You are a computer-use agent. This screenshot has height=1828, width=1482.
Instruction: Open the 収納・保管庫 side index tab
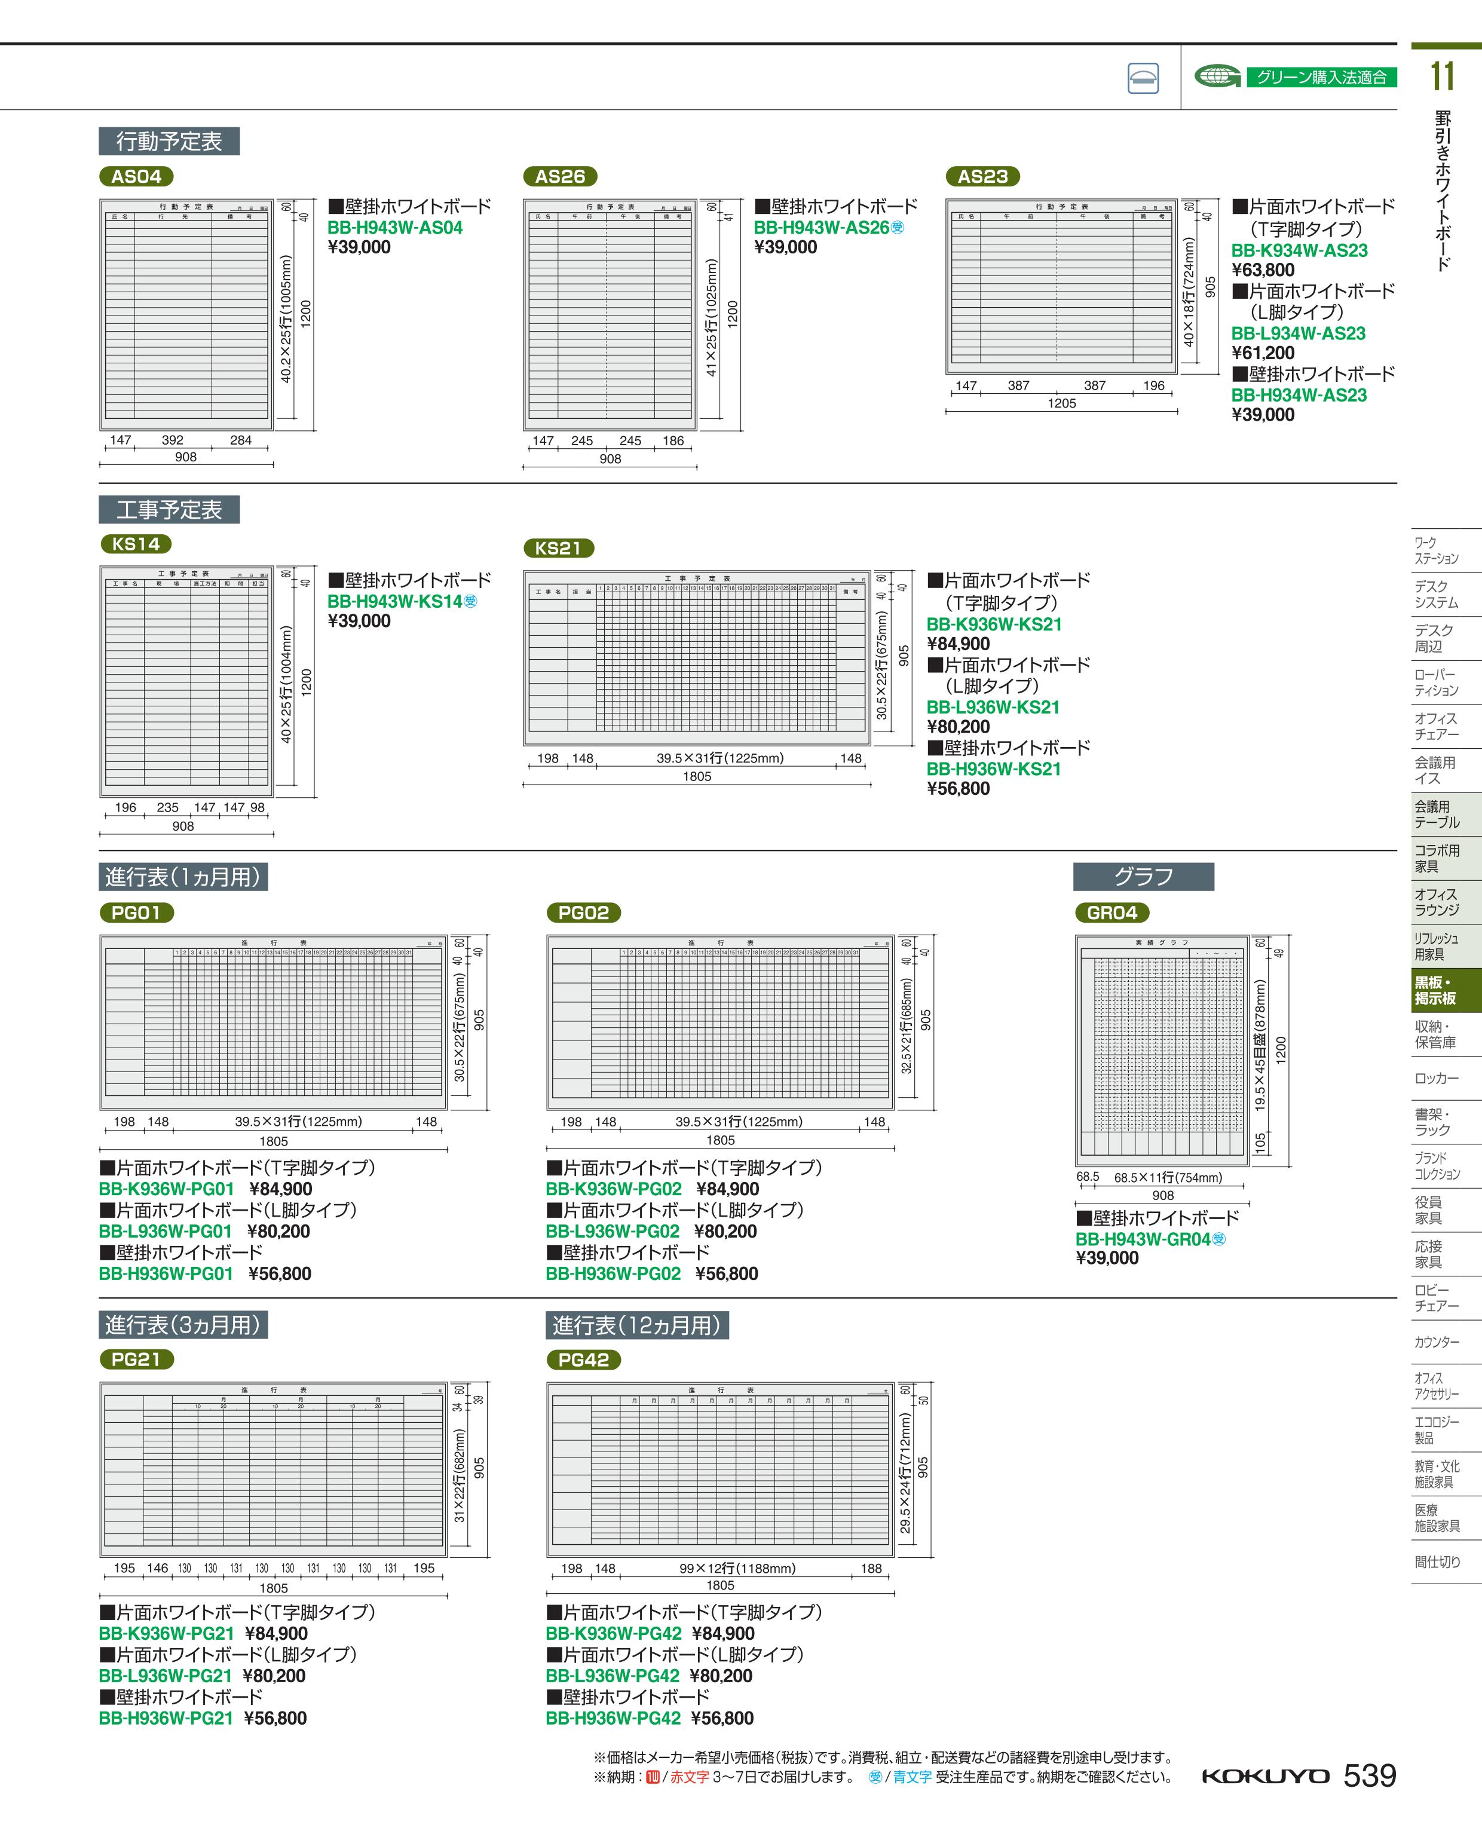pyautogui.click(x=1446, y=1034)
